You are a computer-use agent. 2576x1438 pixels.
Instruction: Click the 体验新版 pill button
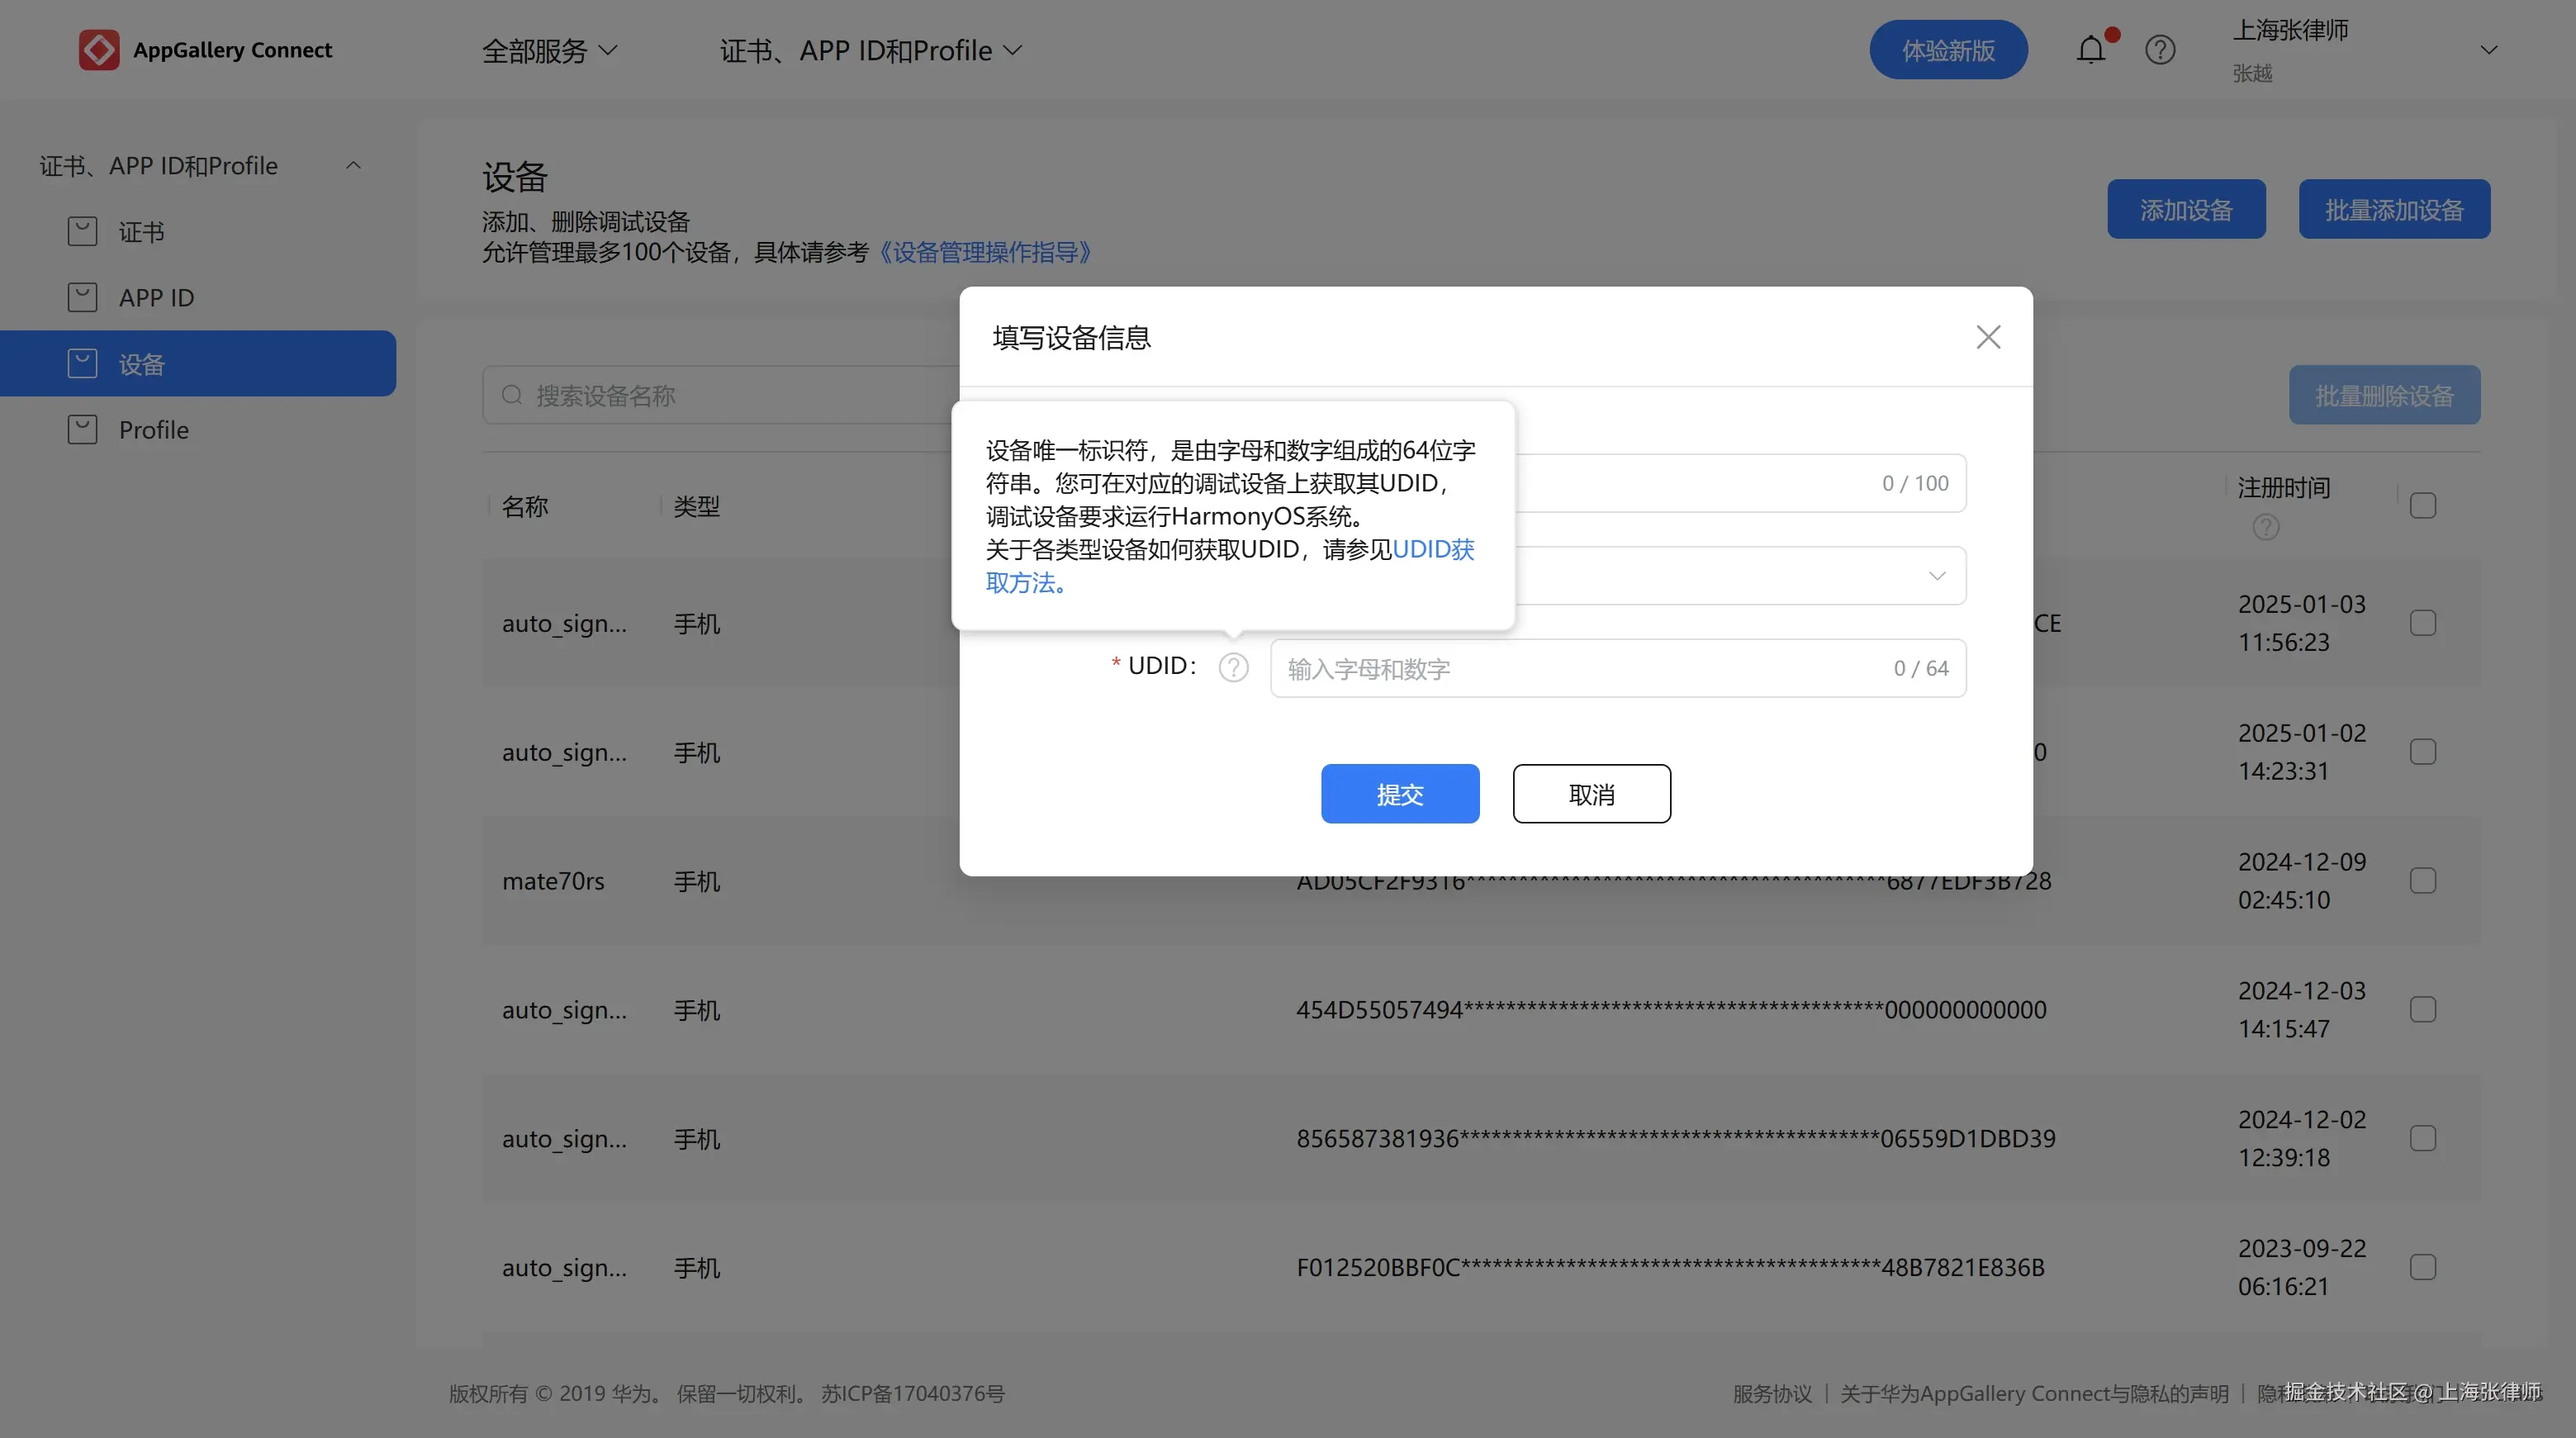pos(1947,49)
